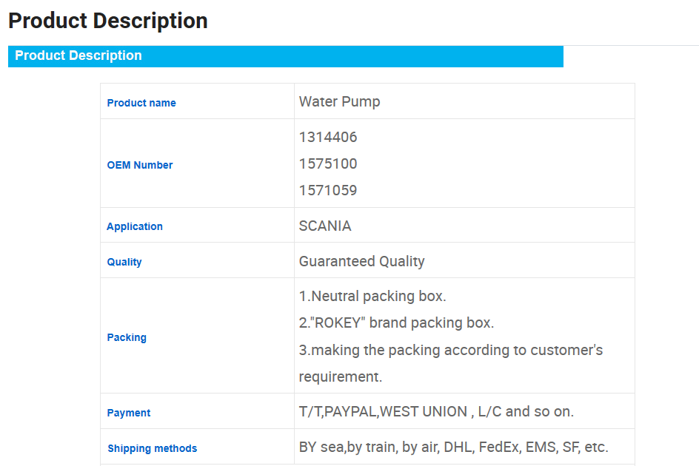The width and height of the screenshot is (699, 466).
Task: Click the "ROKEY" brand packing box line
Action: (396, 323)
